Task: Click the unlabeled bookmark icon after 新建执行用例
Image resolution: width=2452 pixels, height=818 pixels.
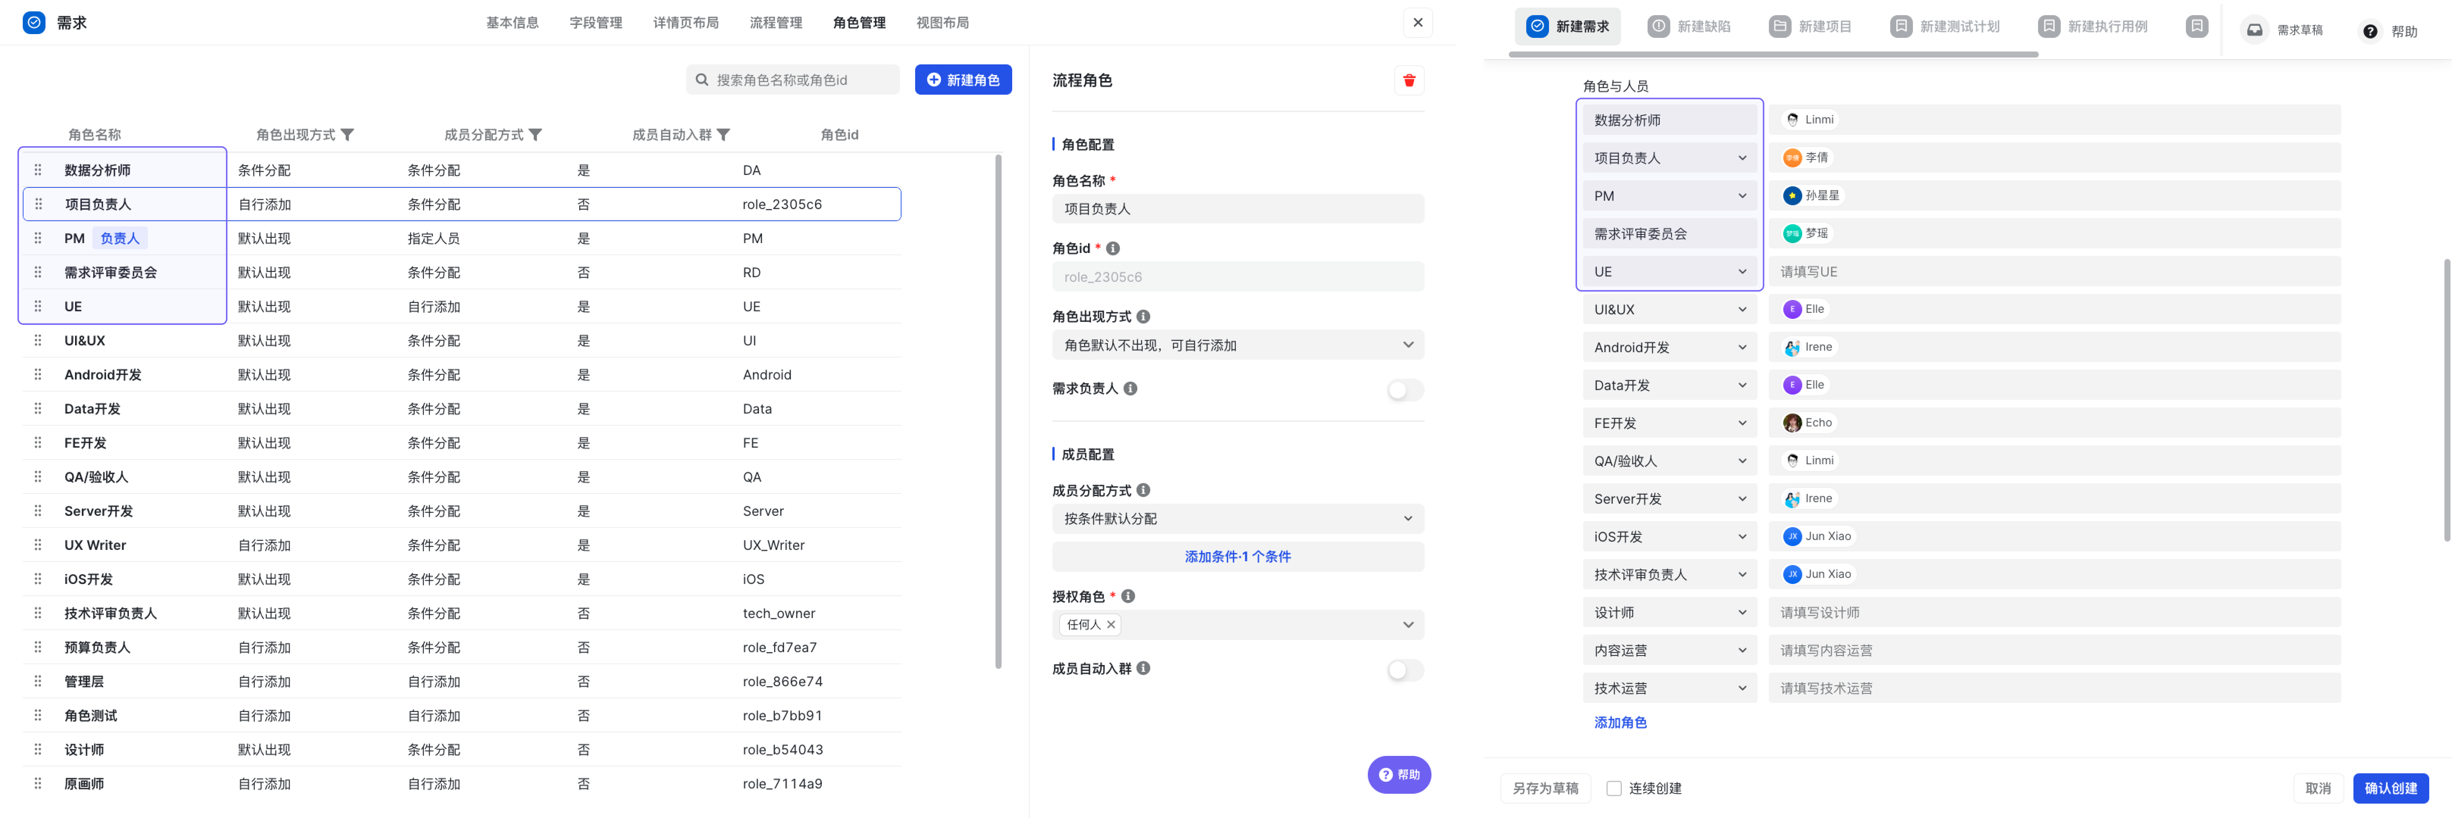Action: 2197,27
